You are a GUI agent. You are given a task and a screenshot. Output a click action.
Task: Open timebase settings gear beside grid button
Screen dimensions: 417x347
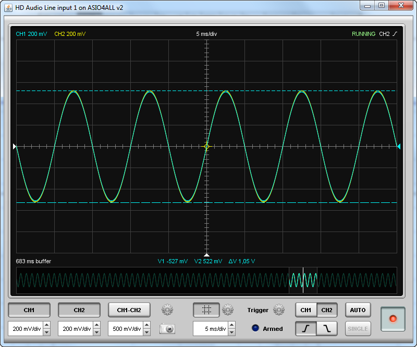(228, 310)
